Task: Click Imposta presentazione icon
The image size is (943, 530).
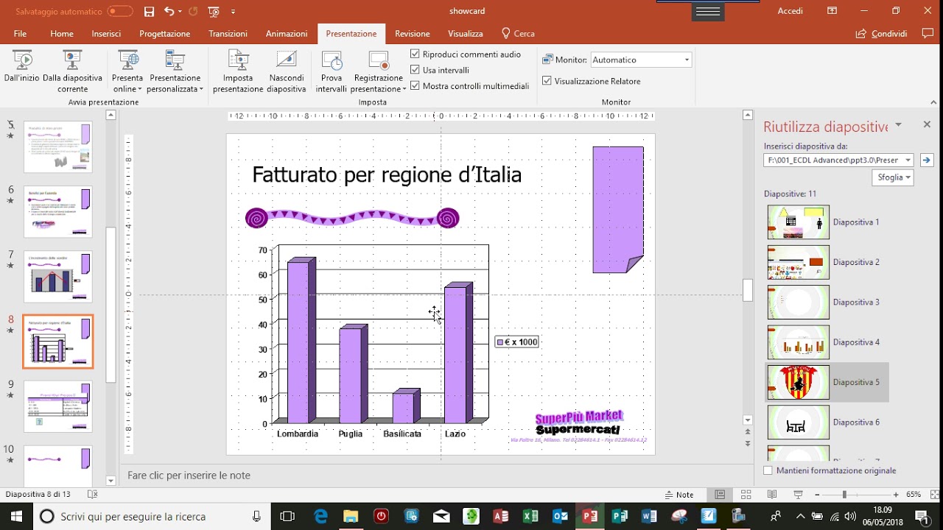Action: point(238,60)
